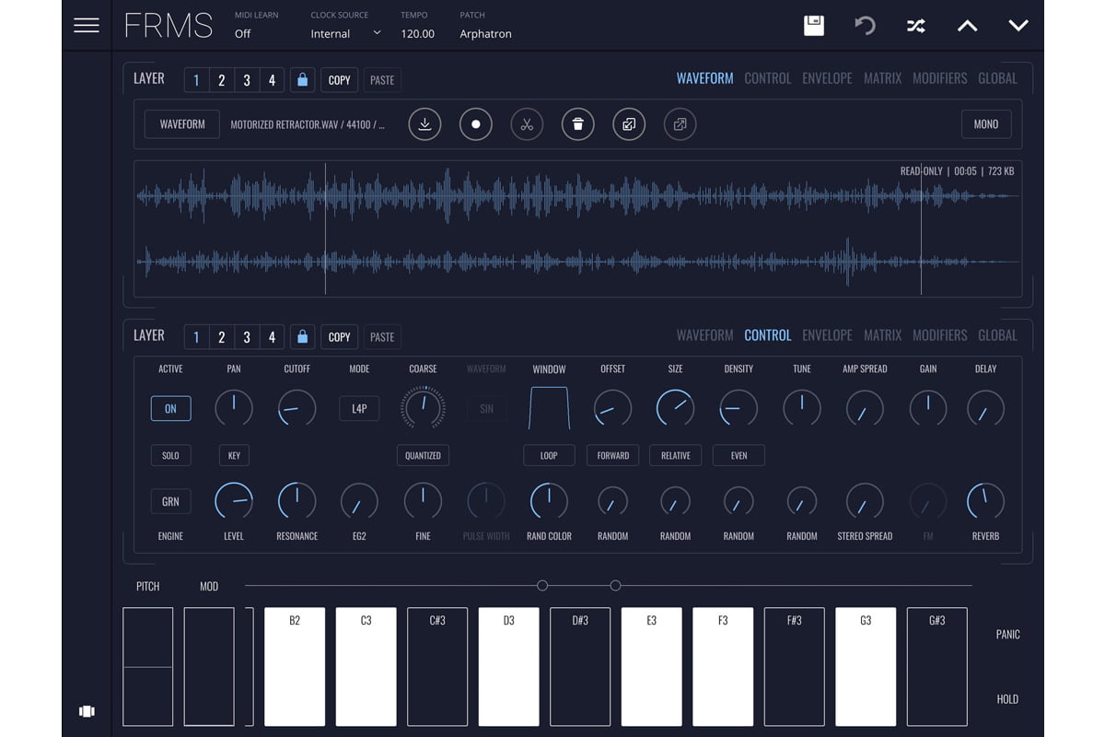1105x737 pixels.
Task: Select layer 4 in the upper panel
Action: tap(272, 79)
